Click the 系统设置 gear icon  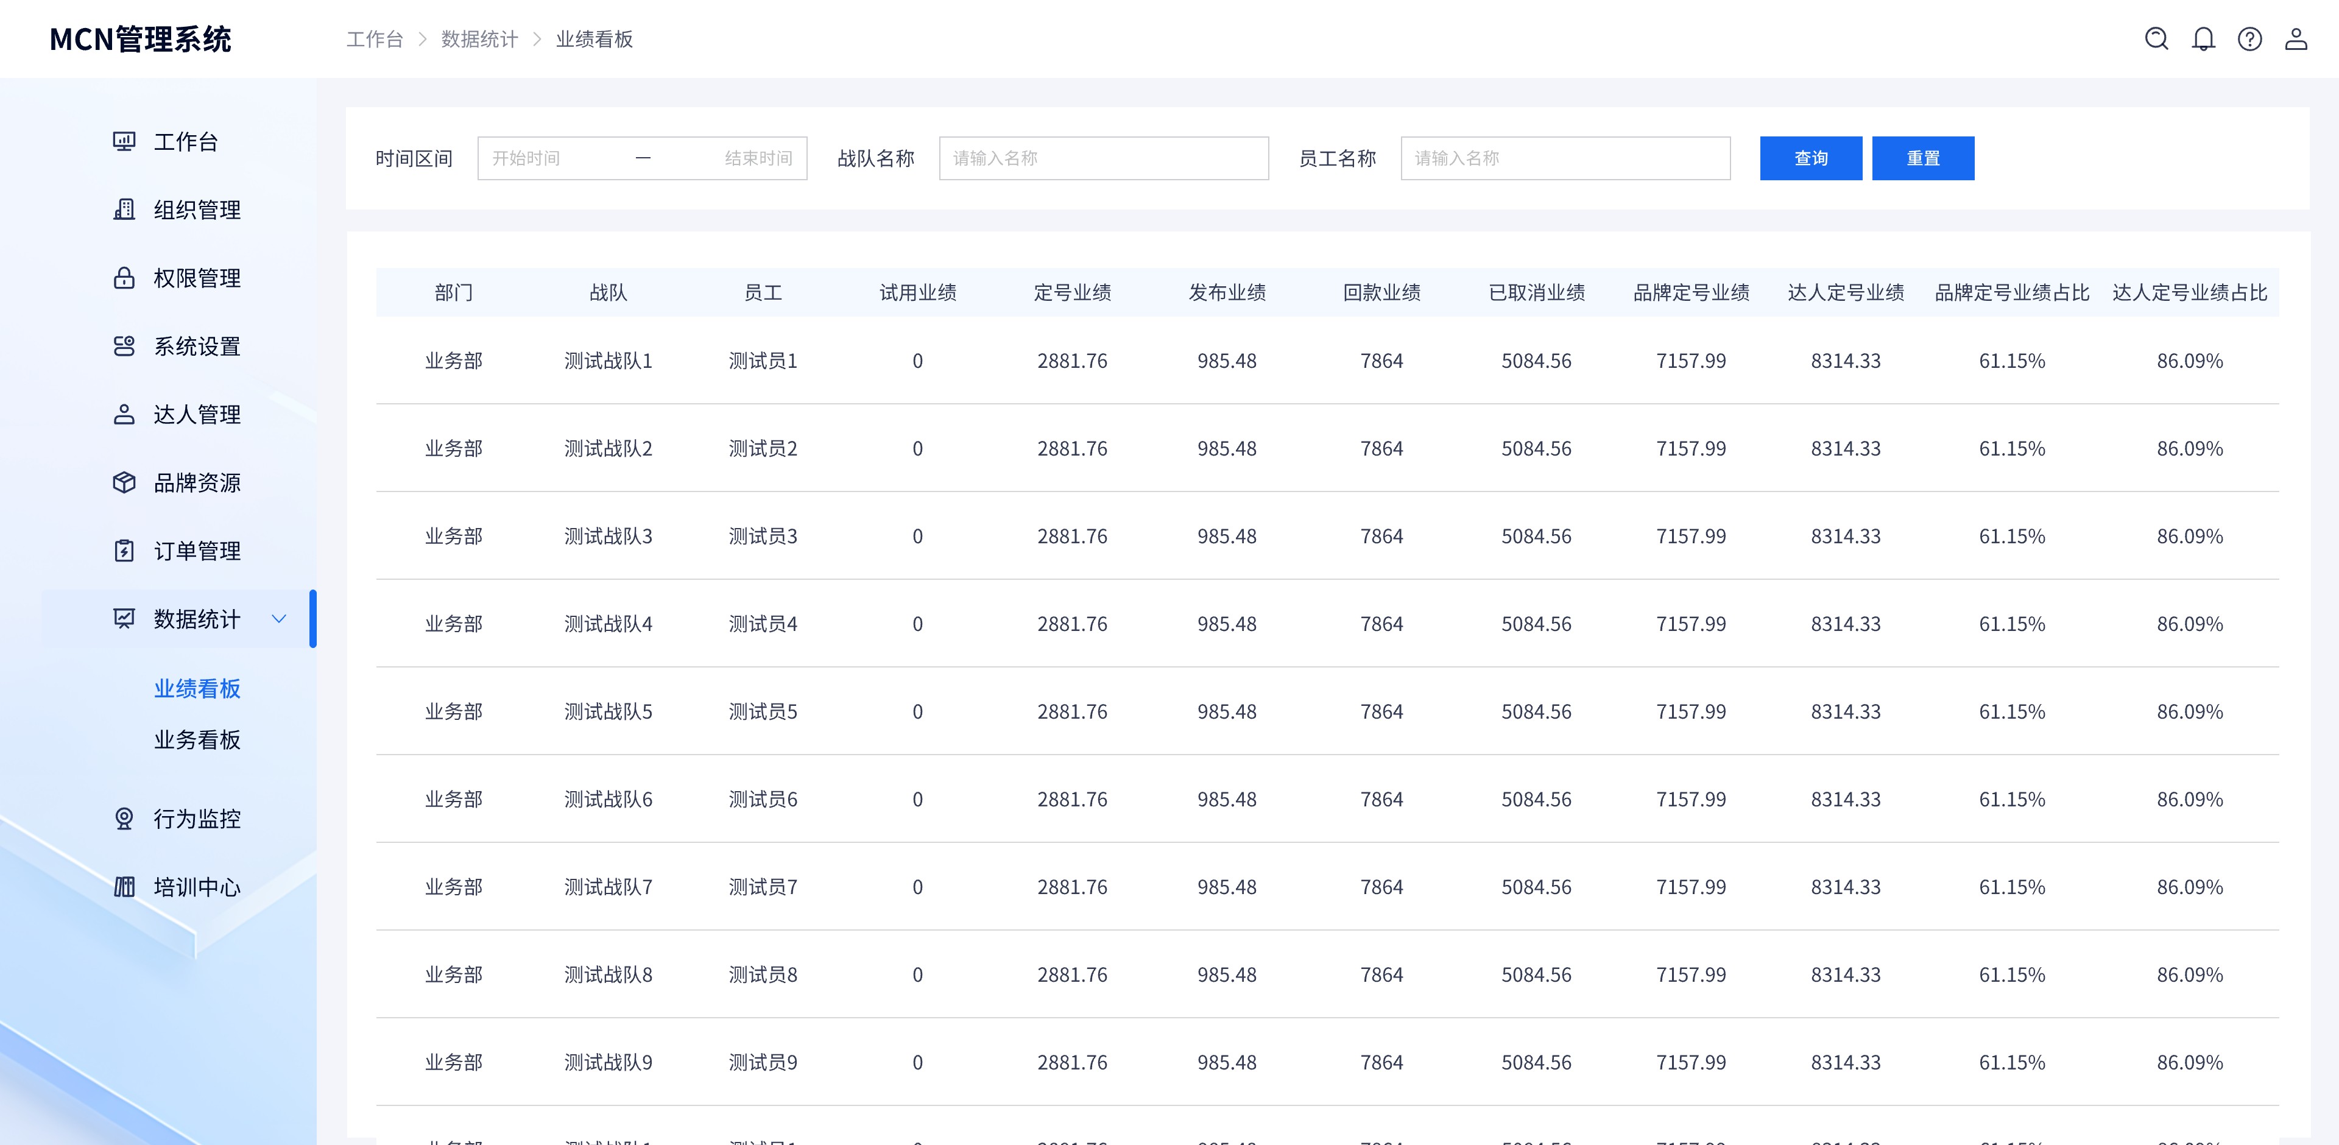click(x=124, y=346)
